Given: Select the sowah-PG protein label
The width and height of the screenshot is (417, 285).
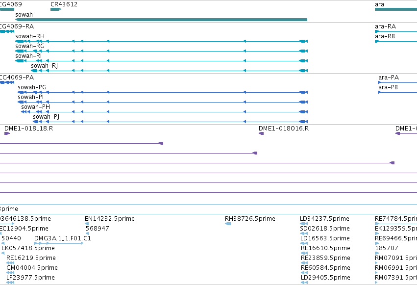Looking at the screenshot, I should pos(32,87).
